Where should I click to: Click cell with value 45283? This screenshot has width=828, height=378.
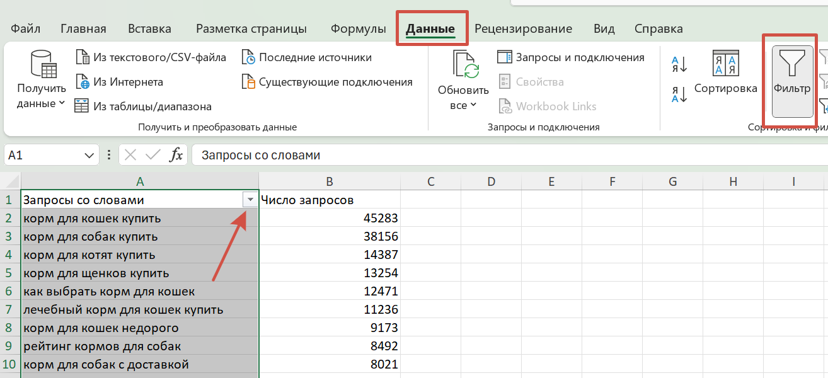330,218
